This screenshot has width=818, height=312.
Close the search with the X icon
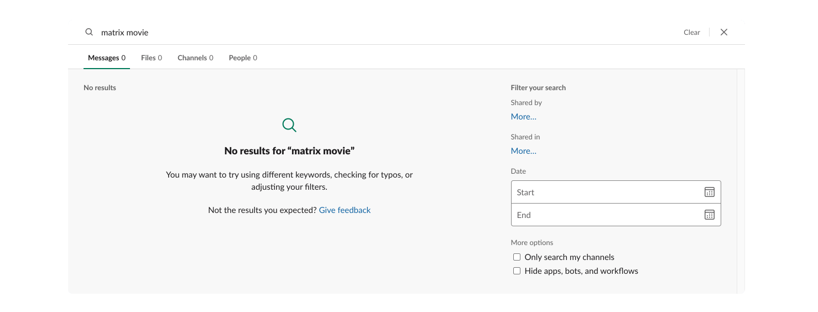[723, 32]
